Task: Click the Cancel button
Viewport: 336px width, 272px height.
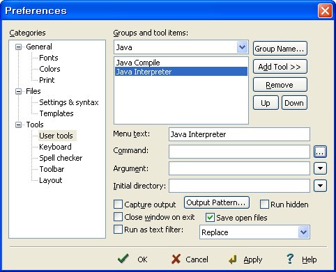Action: coord(190,259)
